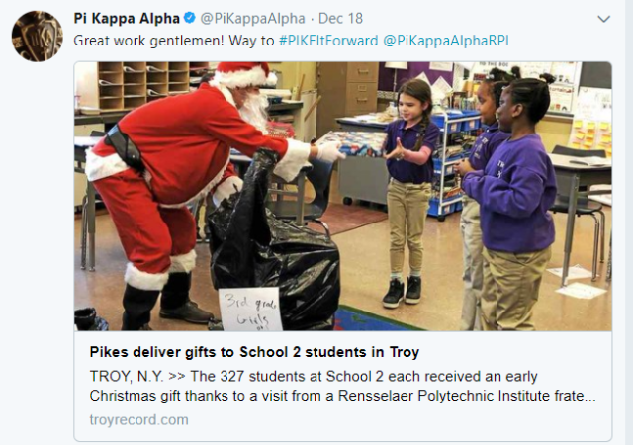Open the tweet options chevron menu
The width and height of the screenshot is (633, 445).
tap(603, 20)
